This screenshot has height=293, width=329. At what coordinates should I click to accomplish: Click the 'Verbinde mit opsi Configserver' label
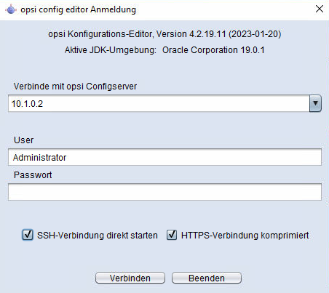pos(75,87)
